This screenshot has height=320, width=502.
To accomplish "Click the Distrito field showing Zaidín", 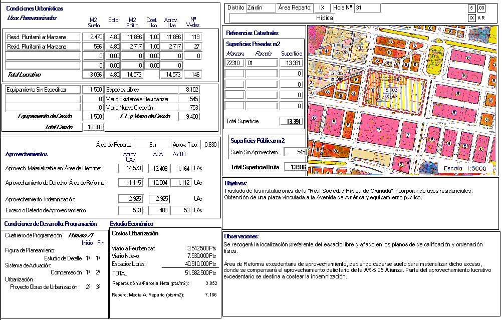I will (x=261, y=8).
